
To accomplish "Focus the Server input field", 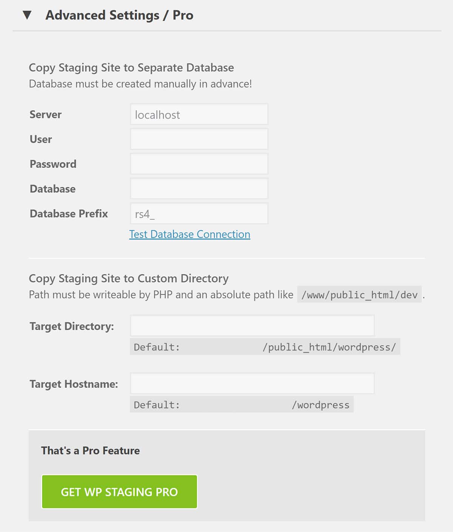I will tap(199, 114).
